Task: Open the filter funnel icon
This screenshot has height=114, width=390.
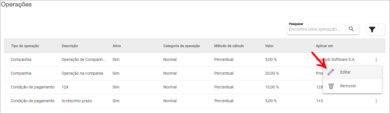Action: 372,30
